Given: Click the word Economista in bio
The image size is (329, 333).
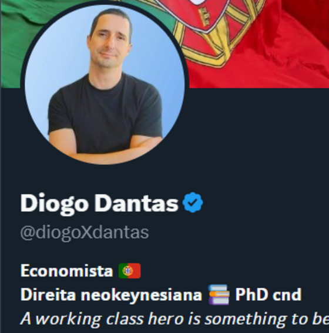Looking at the screenshot, I should pos(66,271).
